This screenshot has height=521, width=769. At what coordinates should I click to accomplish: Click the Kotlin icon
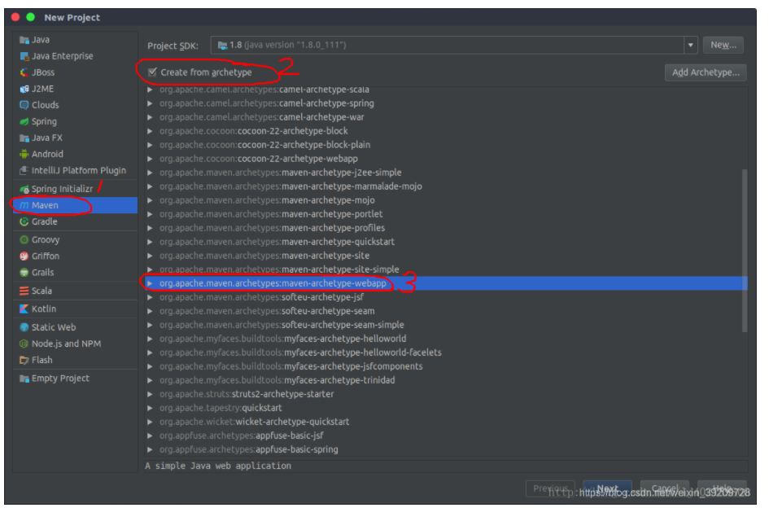[24, 309]
